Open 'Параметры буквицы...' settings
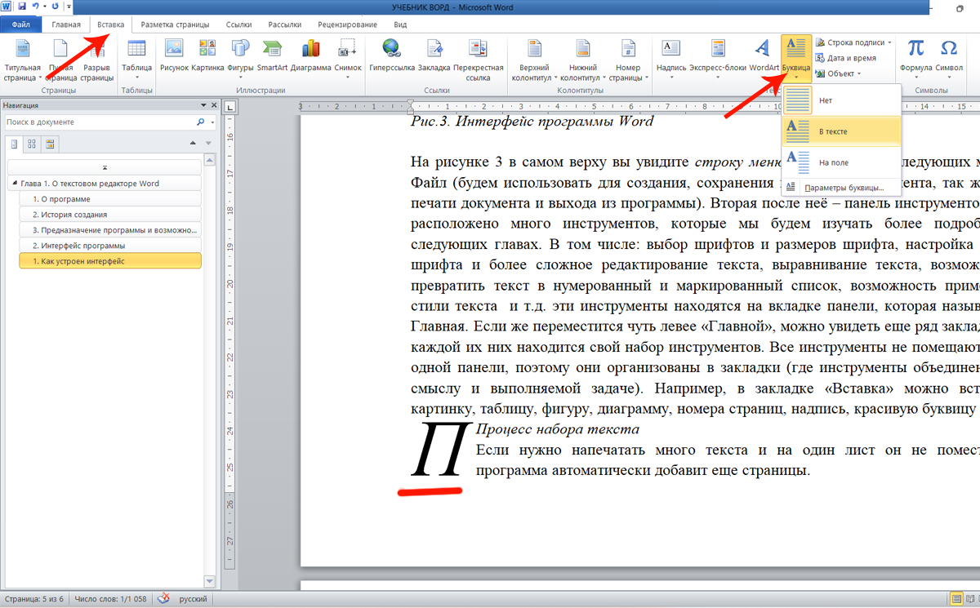Screen dimensions: 980x608 coord(844,188)
